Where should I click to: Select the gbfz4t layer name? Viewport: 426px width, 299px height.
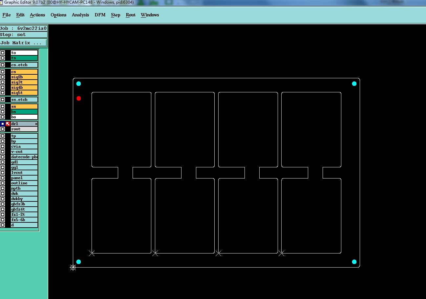coord(24,209)
